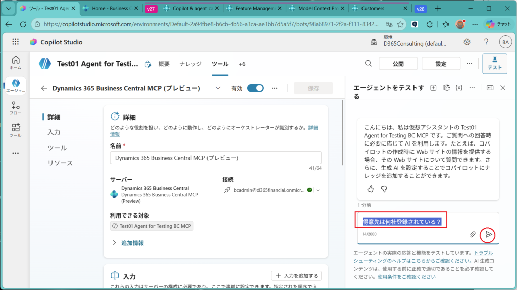Click the 入力を追加する button
Image resolution: width=517 pixels, height=290 pixels.
(296, 276)
